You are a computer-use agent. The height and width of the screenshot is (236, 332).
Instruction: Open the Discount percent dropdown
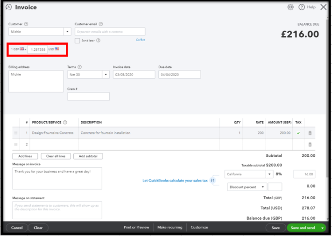(x=263, y=187)
